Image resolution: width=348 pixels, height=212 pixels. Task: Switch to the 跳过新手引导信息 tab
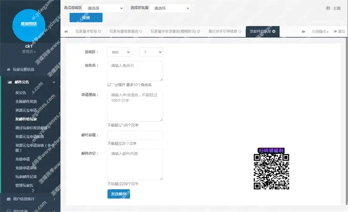223,31
